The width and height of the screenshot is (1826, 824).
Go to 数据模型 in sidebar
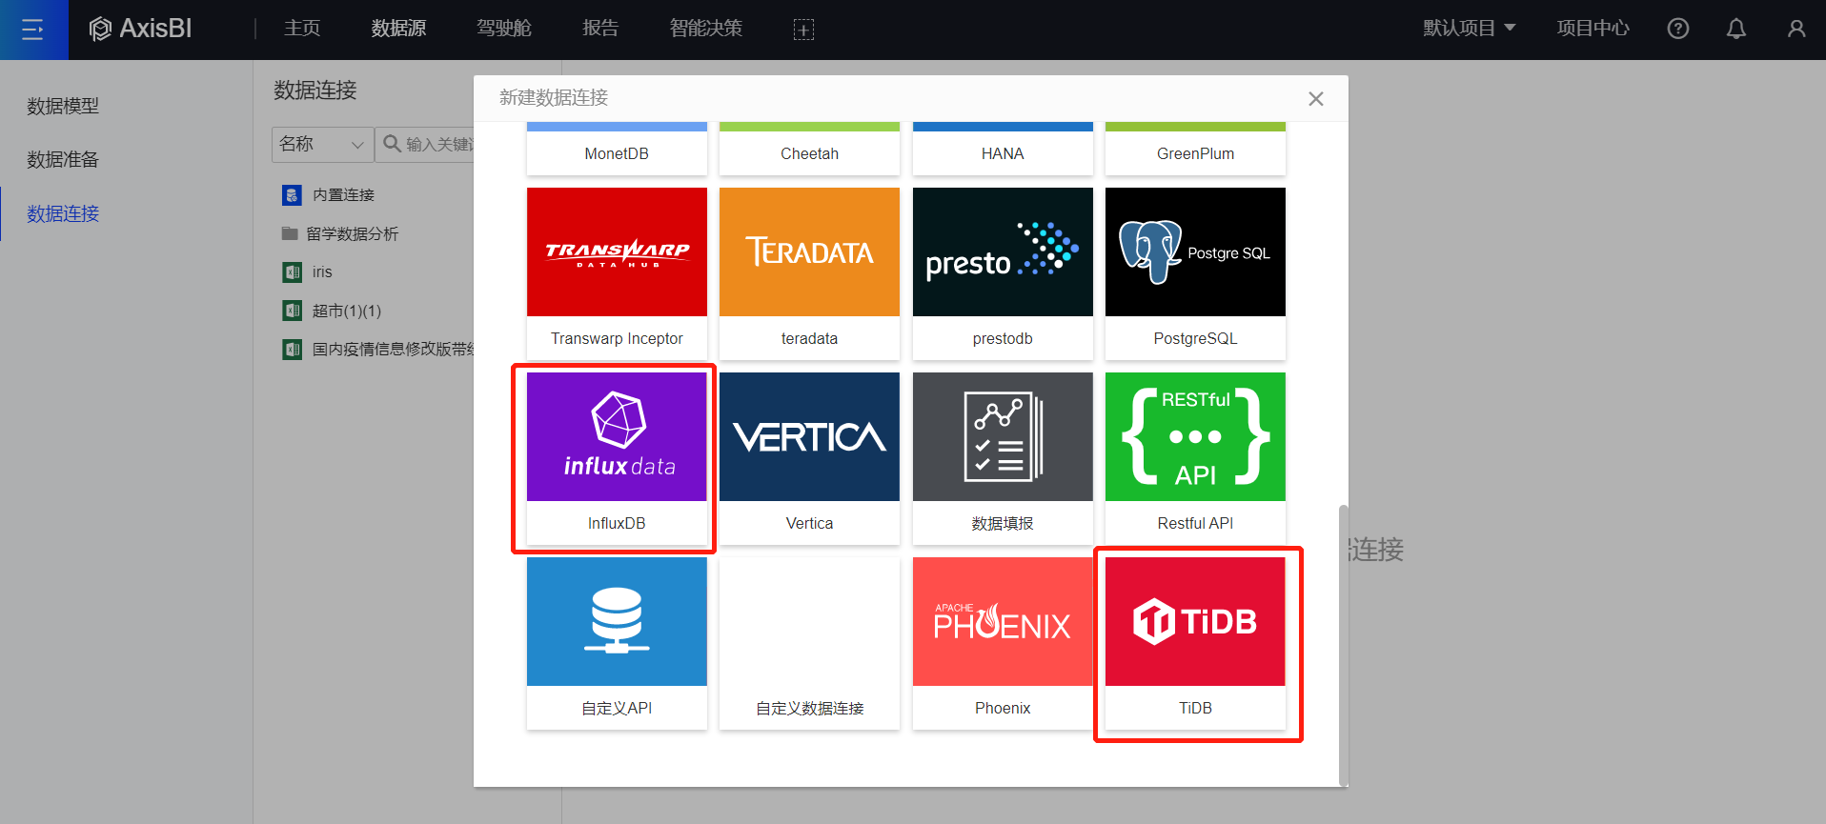[x=63, y=106]
